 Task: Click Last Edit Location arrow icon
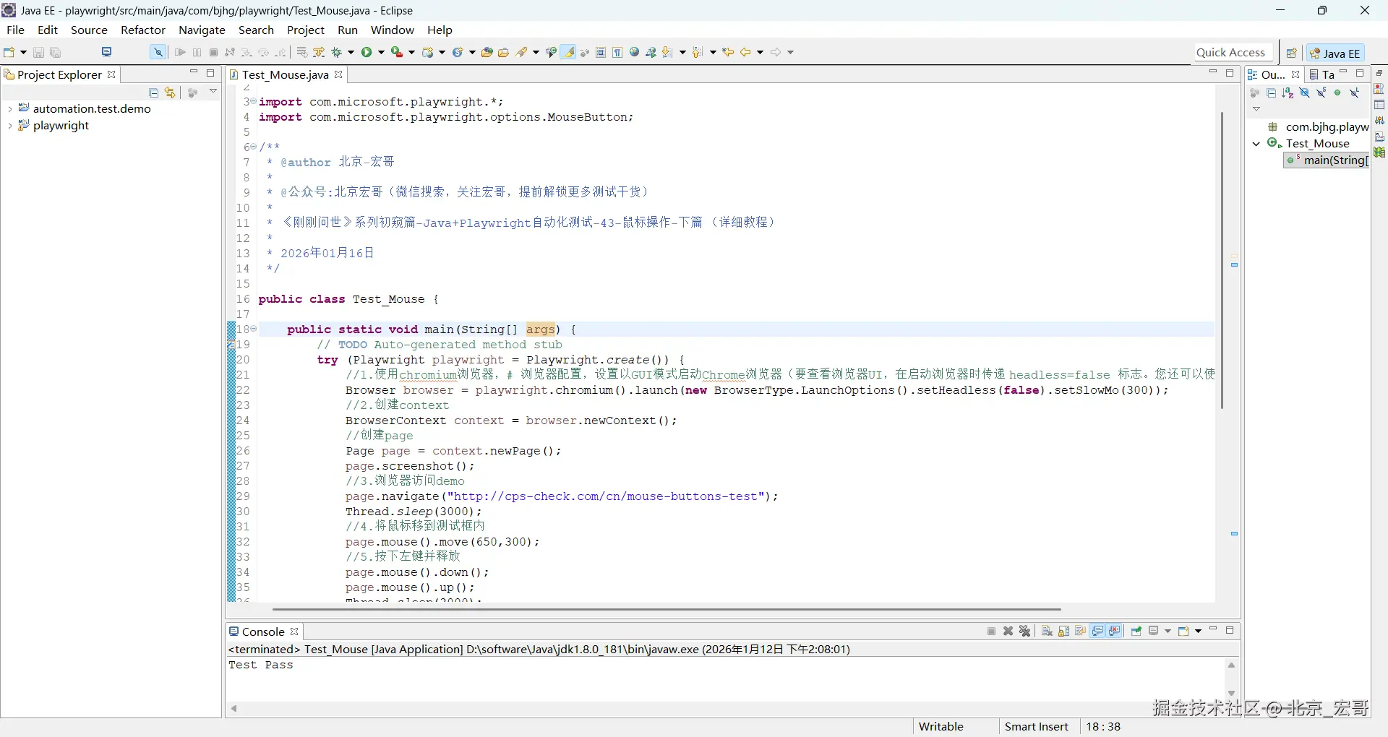(x=728, y=52)
